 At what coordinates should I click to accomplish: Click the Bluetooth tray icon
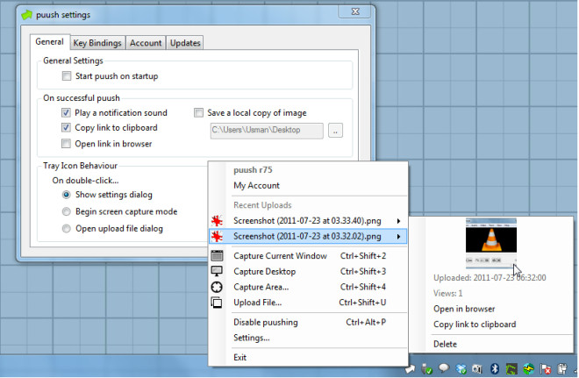pos(495,368)
